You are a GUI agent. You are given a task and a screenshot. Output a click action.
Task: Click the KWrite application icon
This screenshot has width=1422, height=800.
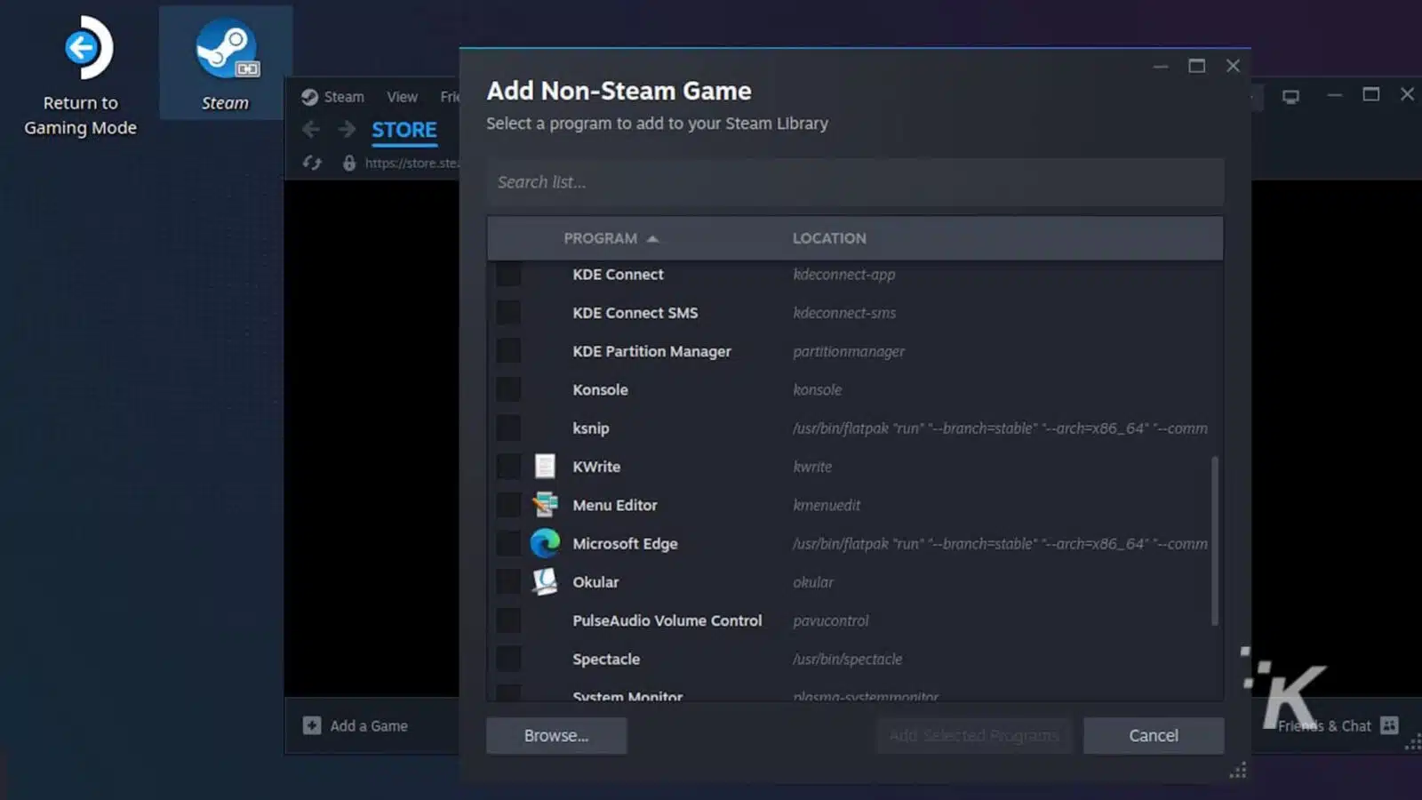[x=545, y=466]
